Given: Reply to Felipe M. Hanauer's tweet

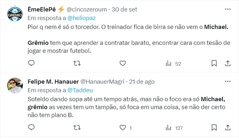Looking at the screenshot, I should pos(31,128).
